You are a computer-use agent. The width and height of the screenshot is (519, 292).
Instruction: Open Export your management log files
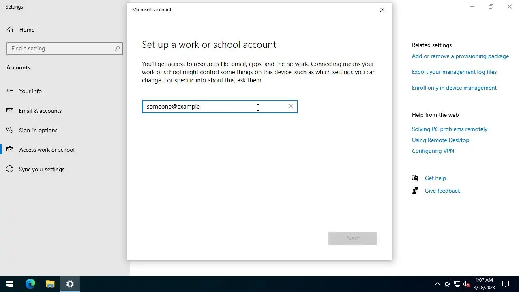pyautogui.click(x=454, y=72)
